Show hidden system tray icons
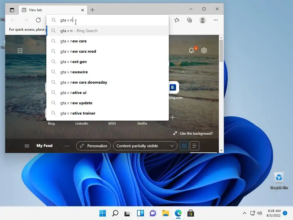The height and width of the screenshot is (220, 293). coord(244,213)
